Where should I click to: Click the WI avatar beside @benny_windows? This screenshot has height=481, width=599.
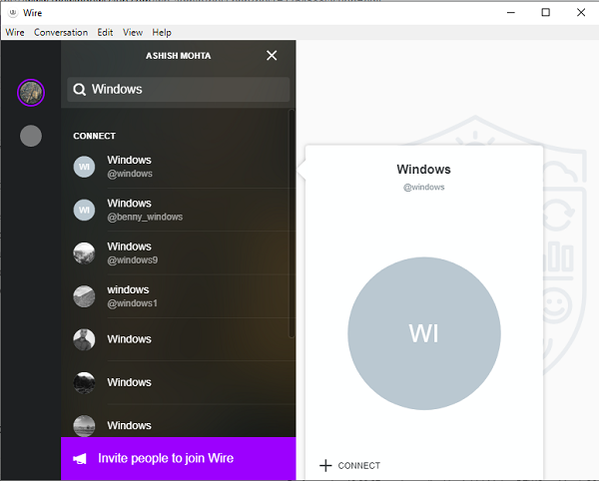84,210
